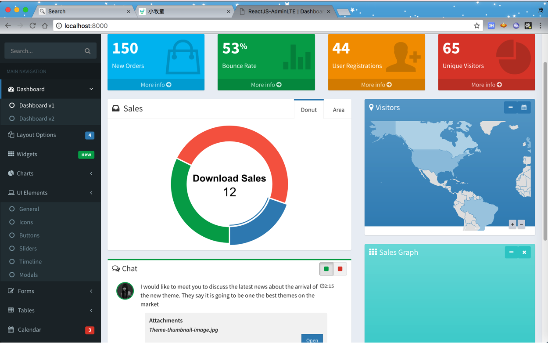548x343 pixels.
Task: Expand the Charts menu arrow
Action: tap(91, 173)
